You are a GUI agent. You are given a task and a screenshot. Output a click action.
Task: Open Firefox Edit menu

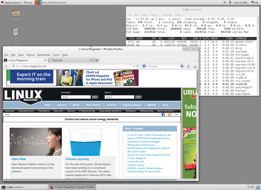pyautogui.click(x=13, y=55)
